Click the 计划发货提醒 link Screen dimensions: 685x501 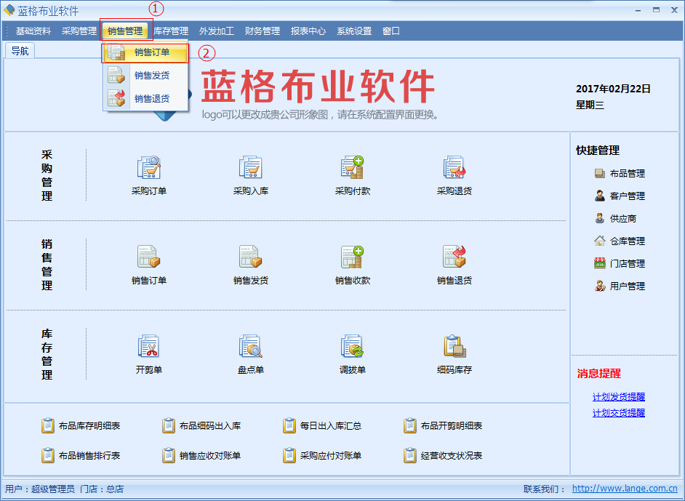[618, 397]
